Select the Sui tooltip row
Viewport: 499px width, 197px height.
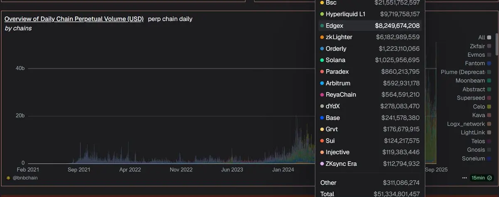pyautogui.click(x=370, y=141)
